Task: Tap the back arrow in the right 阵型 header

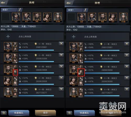Action: click(68, 3)
